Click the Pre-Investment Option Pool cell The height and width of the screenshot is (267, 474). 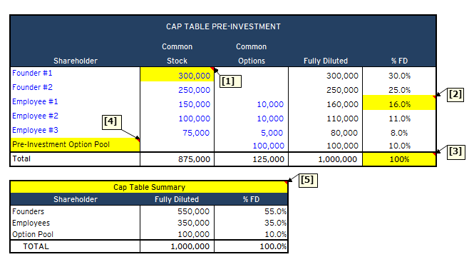coord(76,145)
